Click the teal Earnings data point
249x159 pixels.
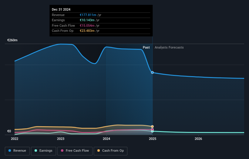click(x=152, y=131)
